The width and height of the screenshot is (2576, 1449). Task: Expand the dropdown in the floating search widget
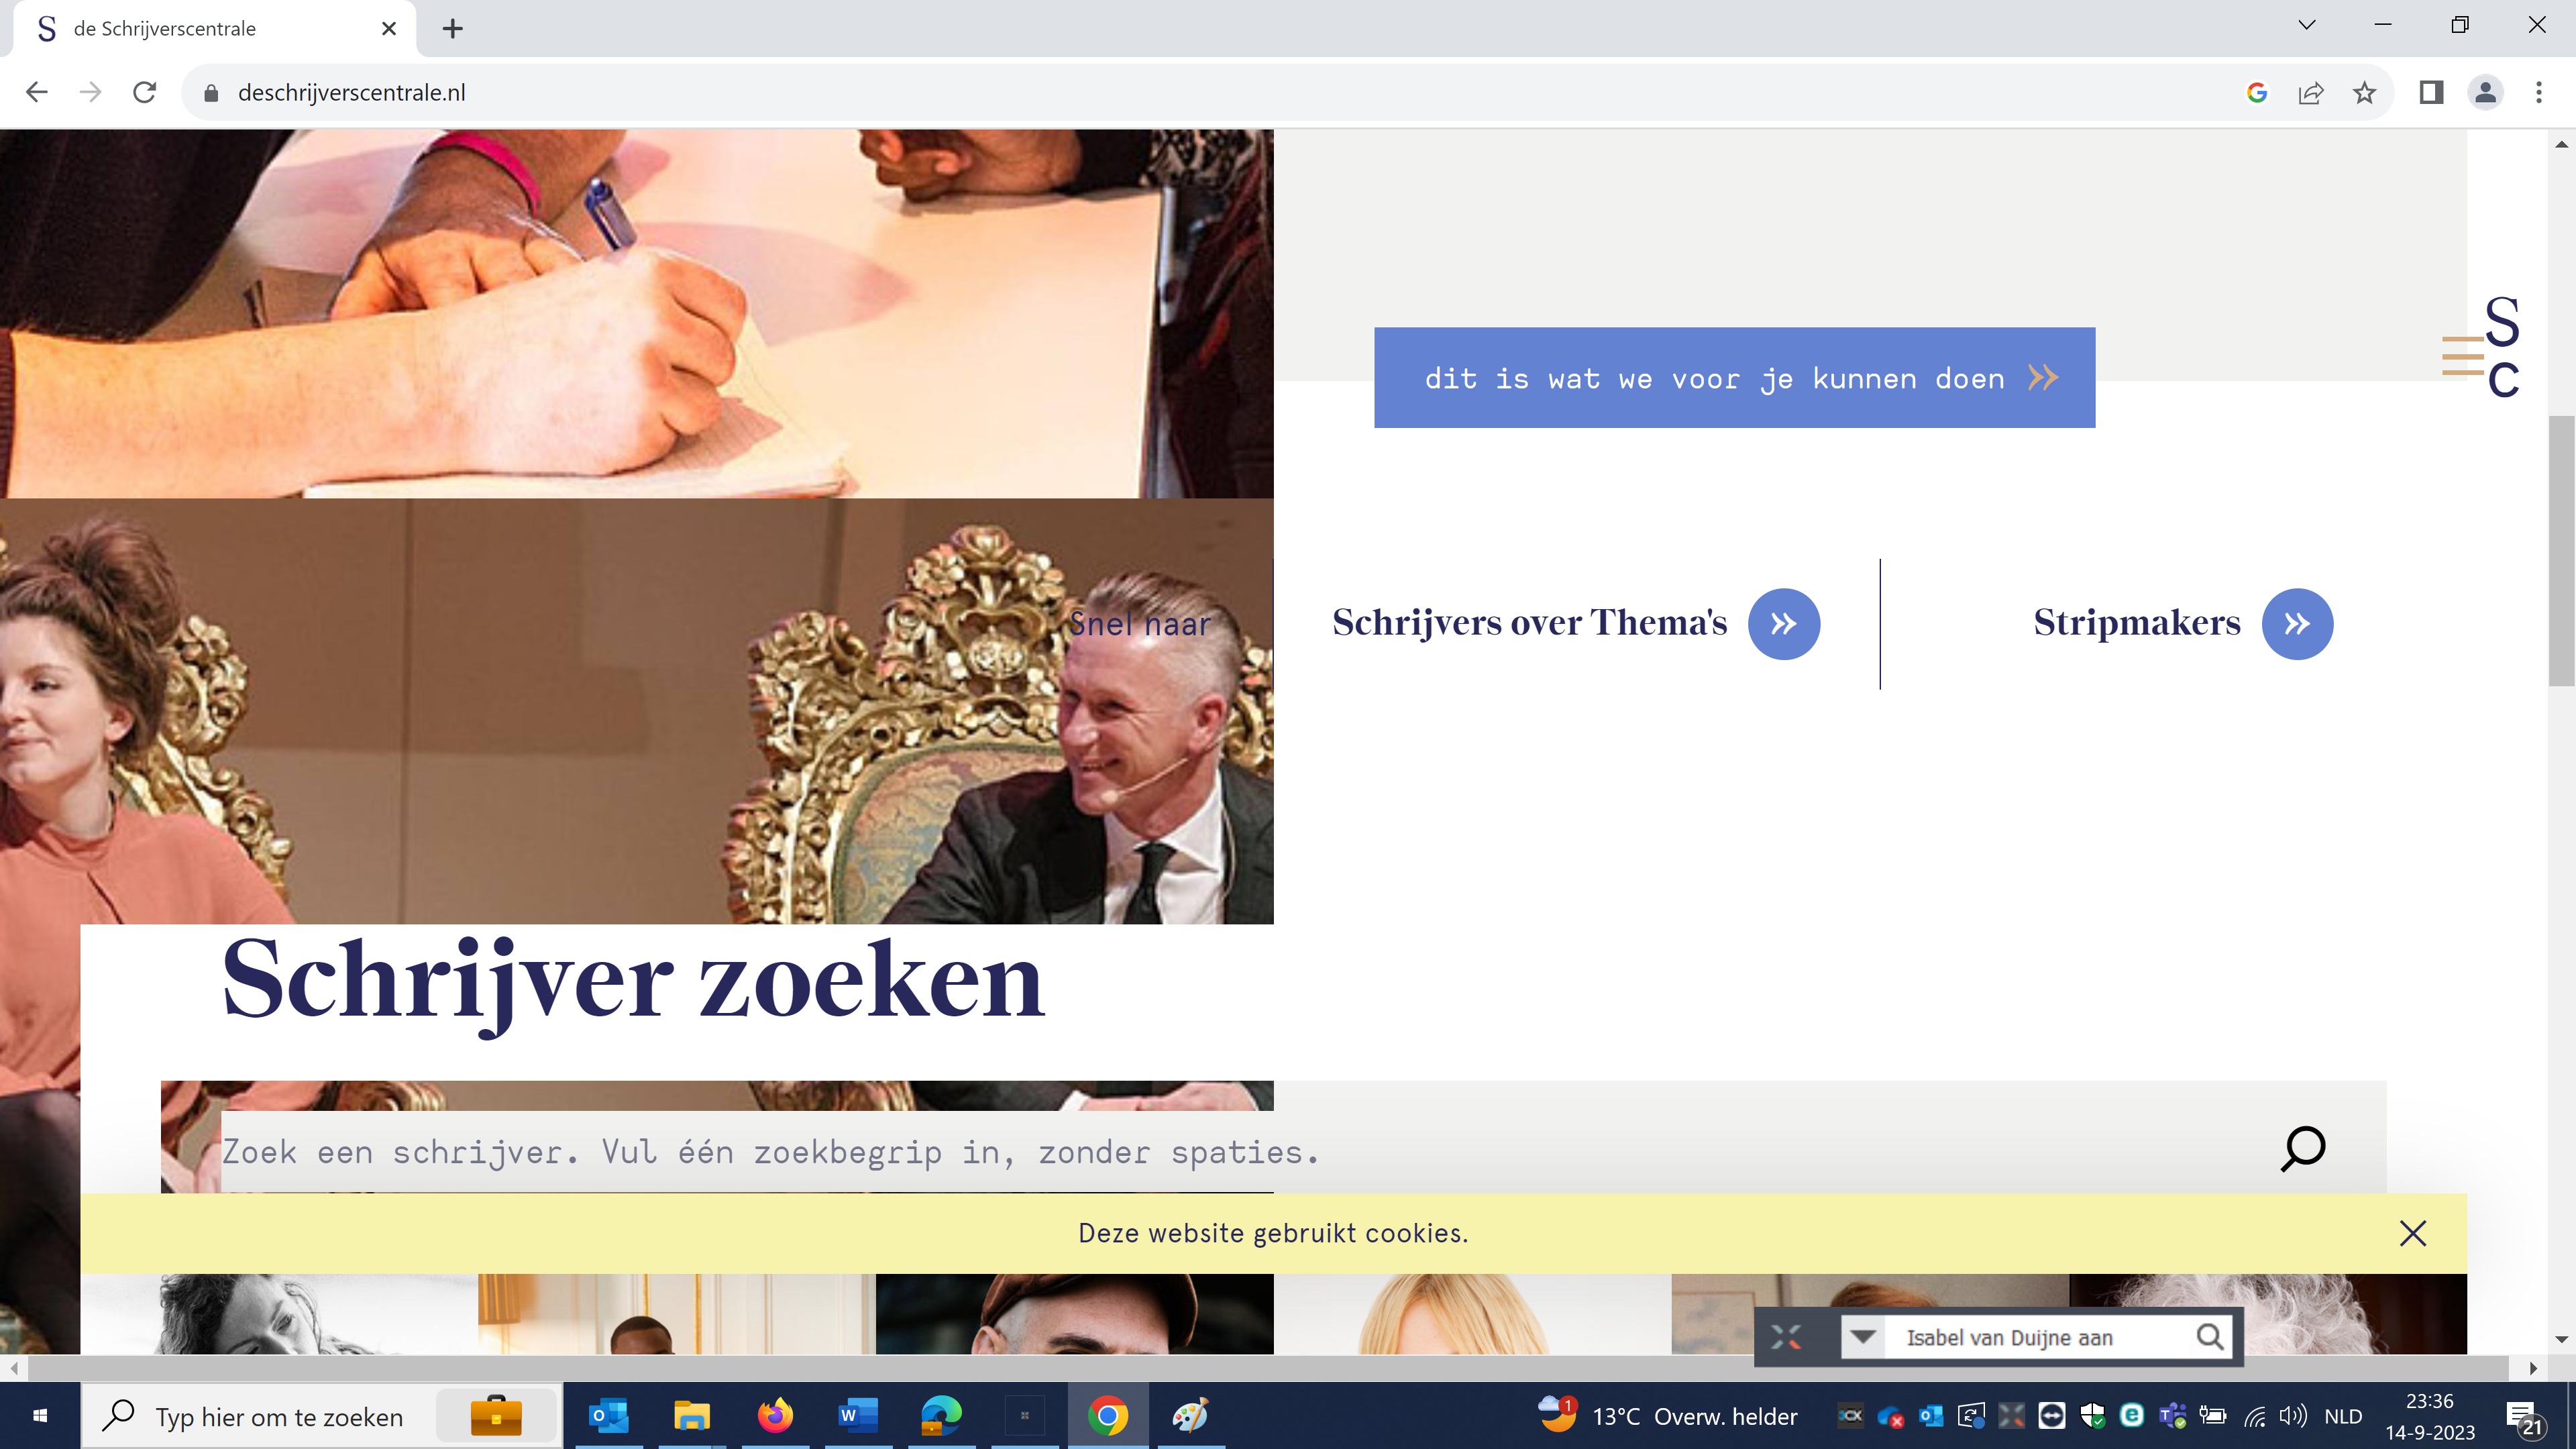[1863, 1337]
